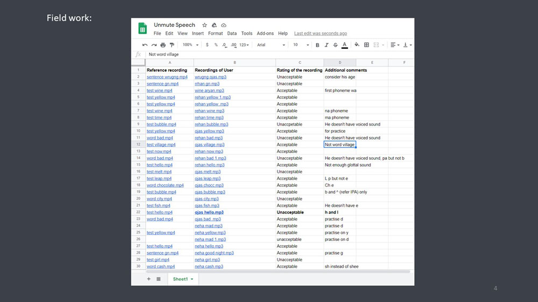Open the 100% zoom dropdown
538x302 pixels.
pyautogui.click(x=190, y=45)
